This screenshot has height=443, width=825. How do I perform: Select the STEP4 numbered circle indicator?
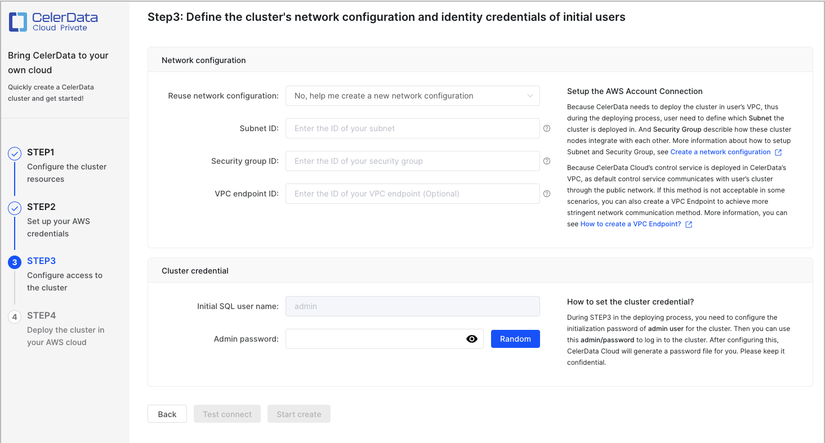click(15, 316)
